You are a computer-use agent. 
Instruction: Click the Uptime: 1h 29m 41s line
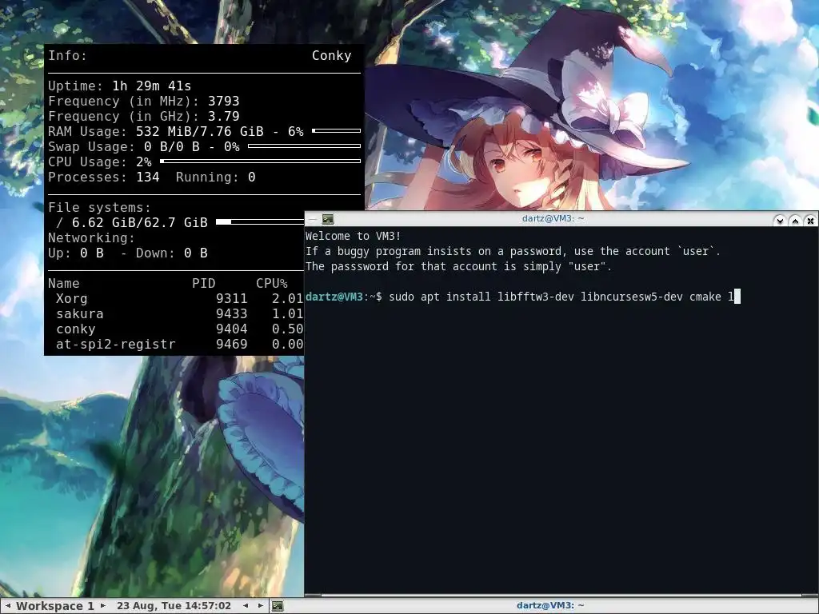click(120, 86)
